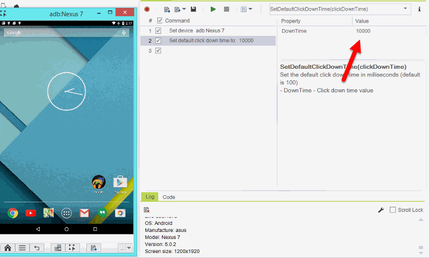Enable the Scroll Lock checkbox
Image resolution: width=429 pixels, height=258 pixels.
click(393, 210)
